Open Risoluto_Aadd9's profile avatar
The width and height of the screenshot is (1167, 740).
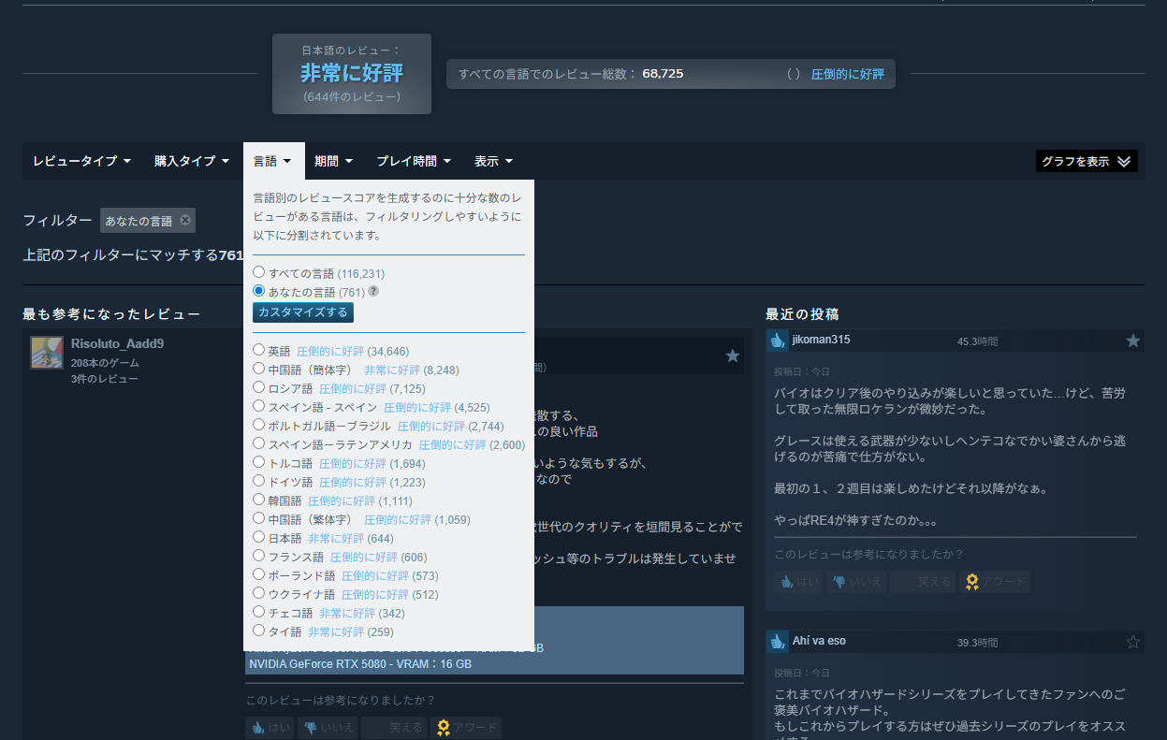[47, 353]
